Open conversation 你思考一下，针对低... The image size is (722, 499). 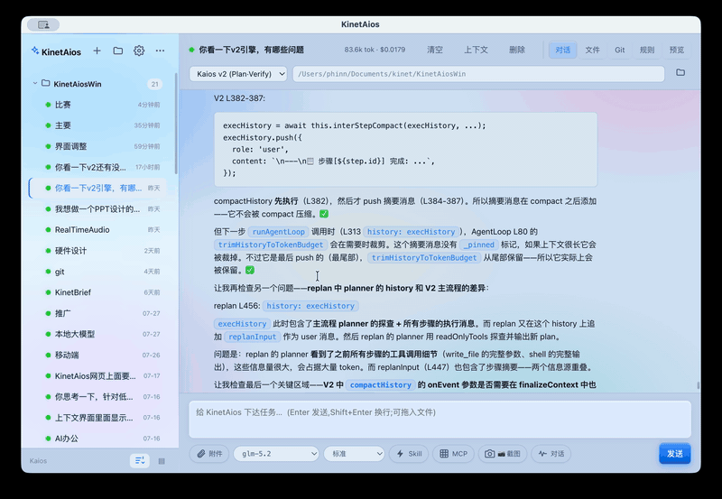97,397
